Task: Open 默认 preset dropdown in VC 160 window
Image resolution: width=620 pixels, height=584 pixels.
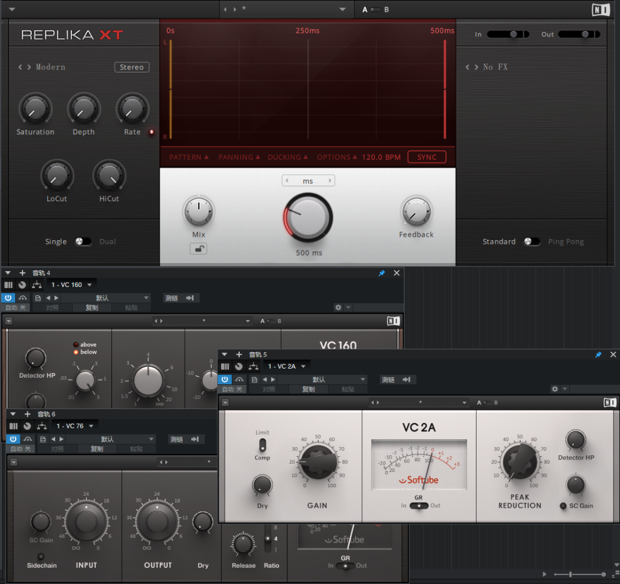Action: point(147,298)
